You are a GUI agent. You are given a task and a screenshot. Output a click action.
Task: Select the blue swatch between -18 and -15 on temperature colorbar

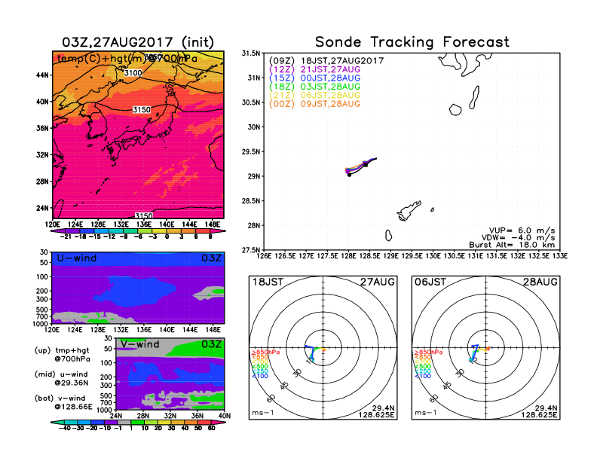click(x=87, y=231)
